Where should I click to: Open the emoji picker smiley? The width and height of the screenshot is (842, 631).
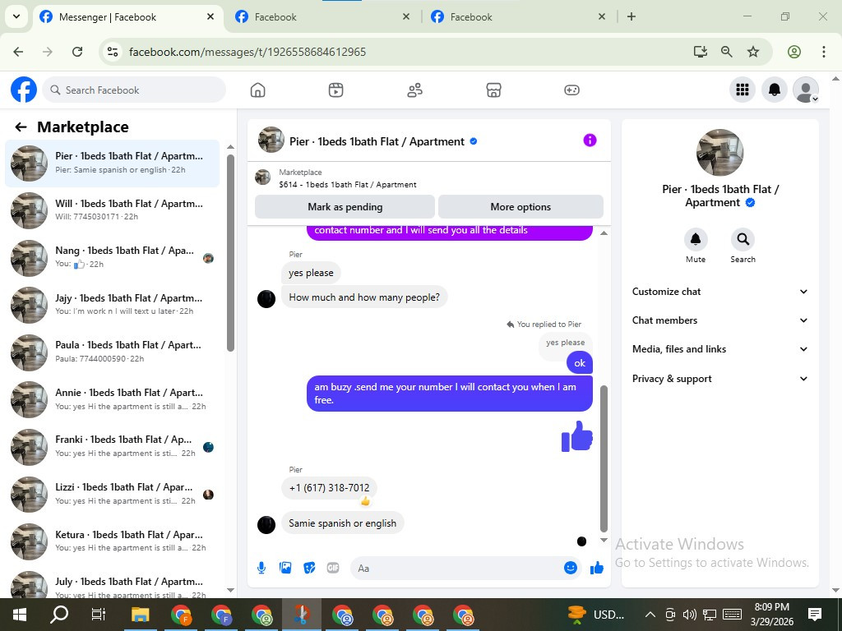click(x=571, y=568)
